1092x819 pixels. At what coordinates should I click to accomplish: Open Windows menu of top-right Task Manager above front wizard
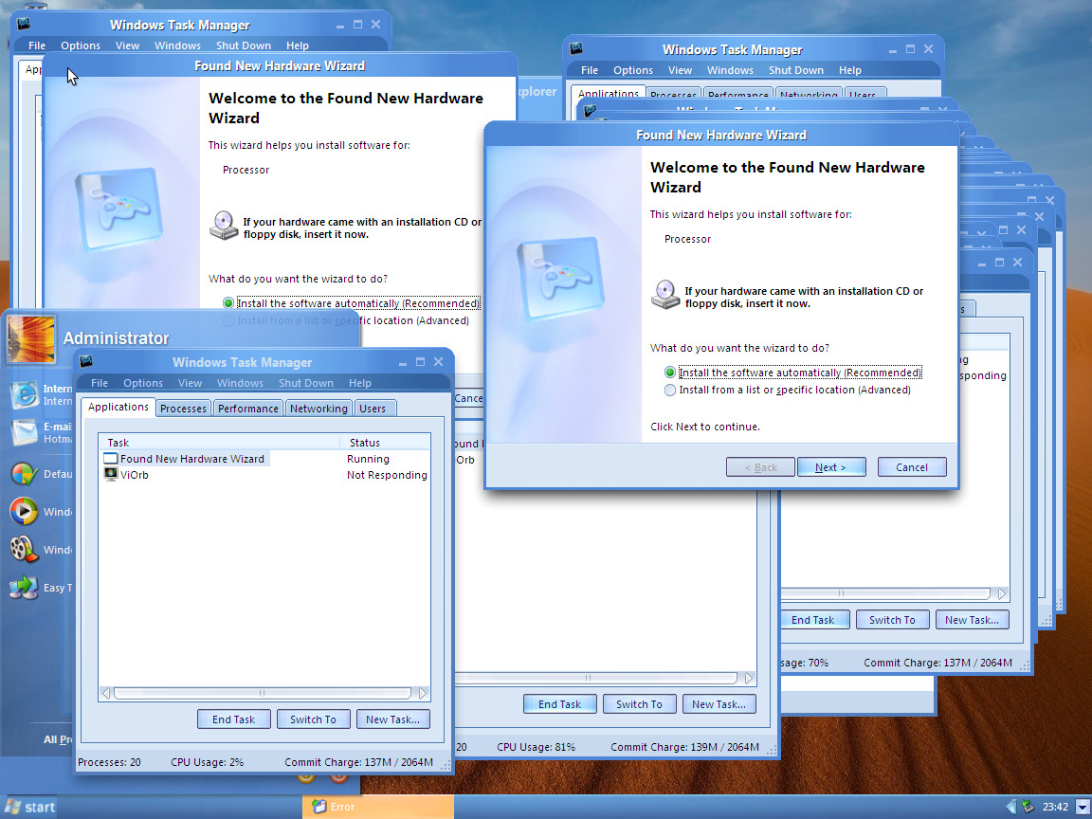(730, 70)
